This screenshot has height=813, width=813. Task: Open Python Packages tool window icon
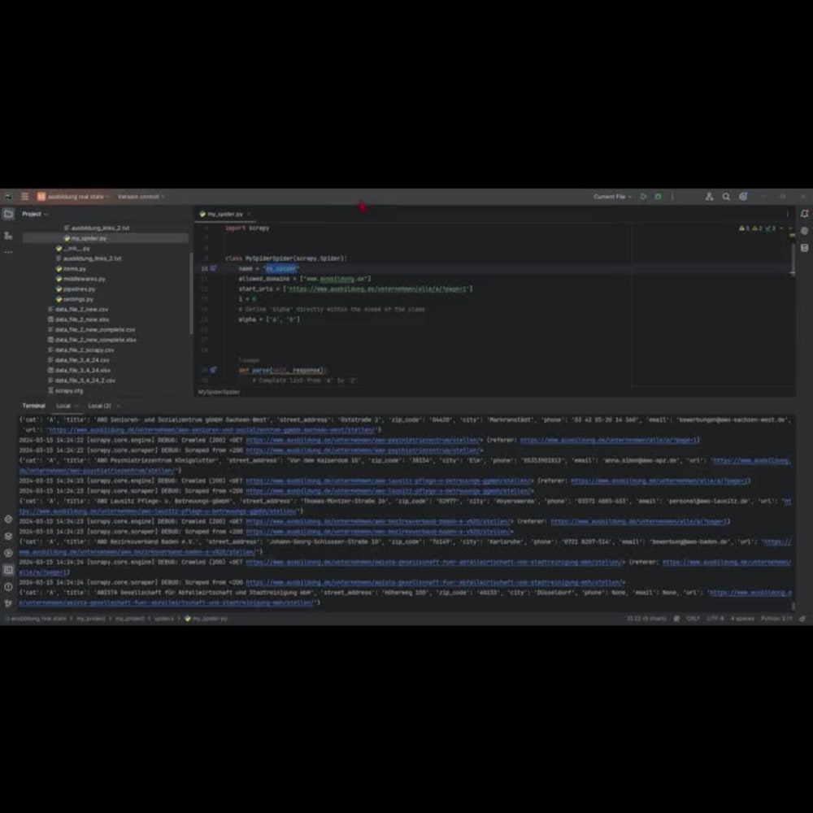pos(8,519)
